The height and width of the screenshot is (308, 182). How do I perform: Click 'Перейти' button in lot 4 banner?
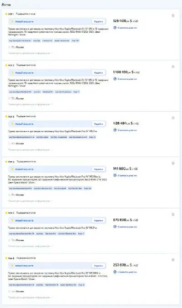98,169
